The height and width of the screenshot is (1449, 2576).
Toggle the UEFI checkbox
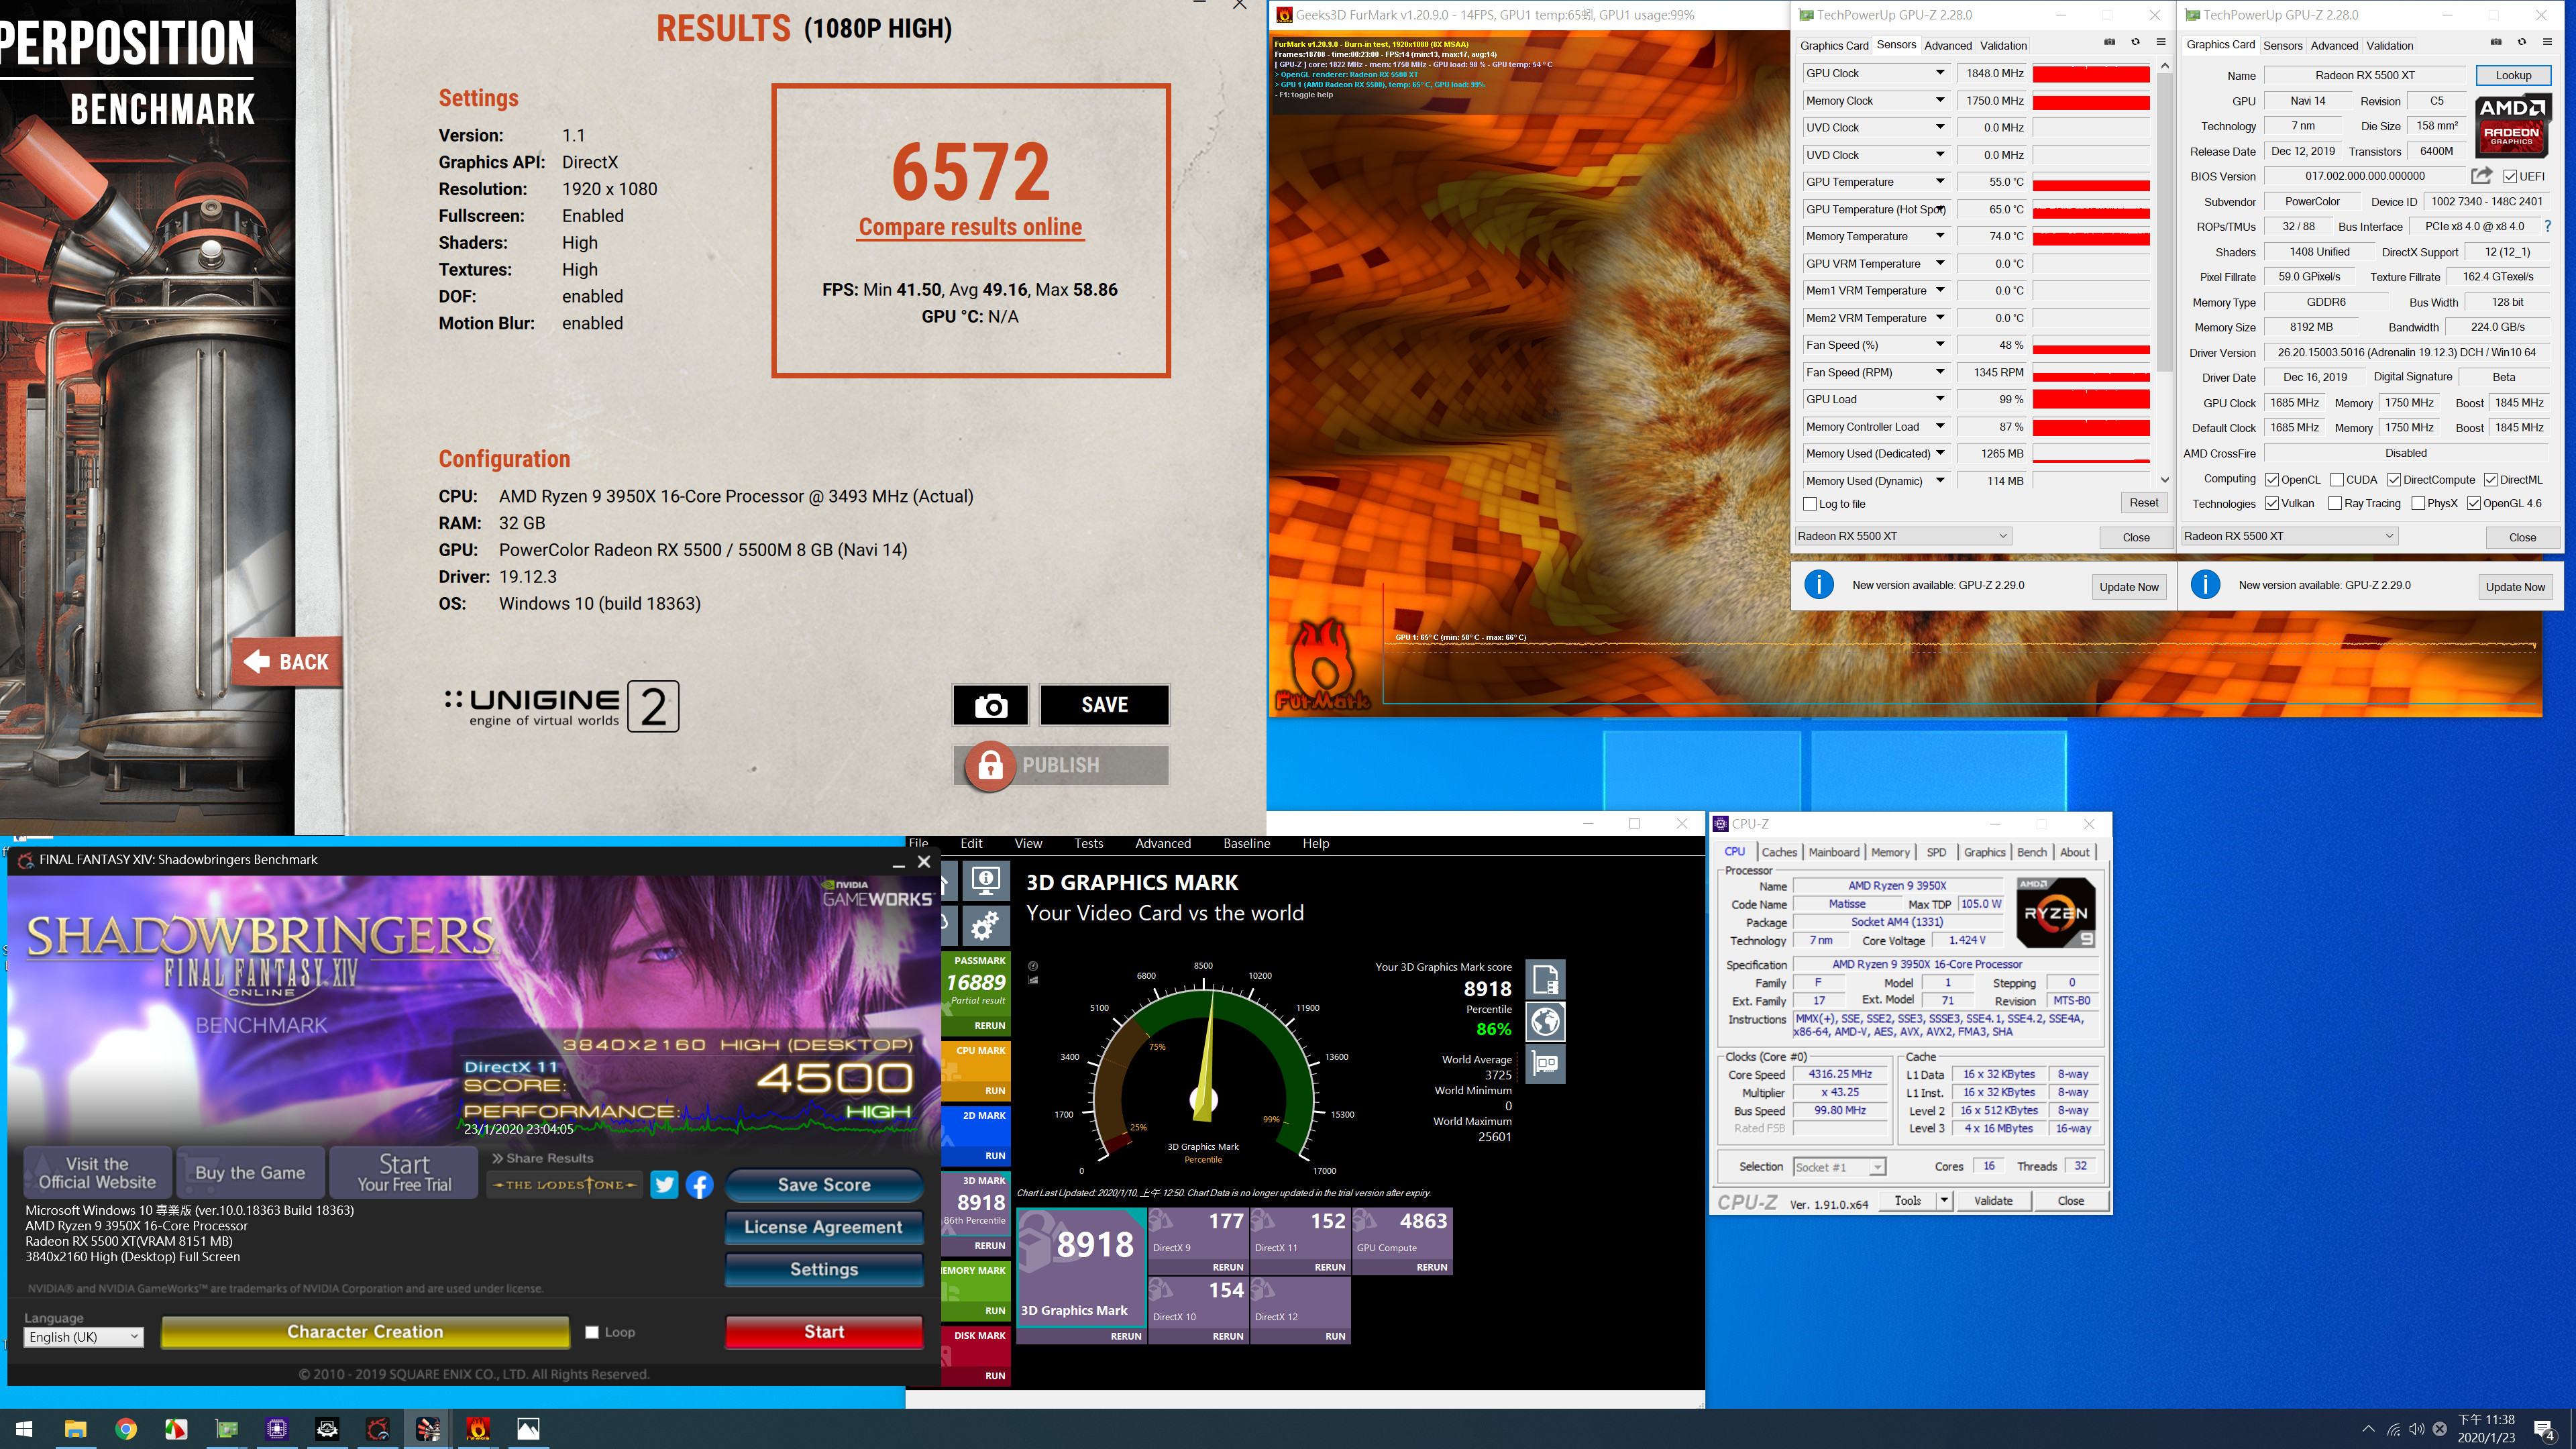[x=2511, y=176]
